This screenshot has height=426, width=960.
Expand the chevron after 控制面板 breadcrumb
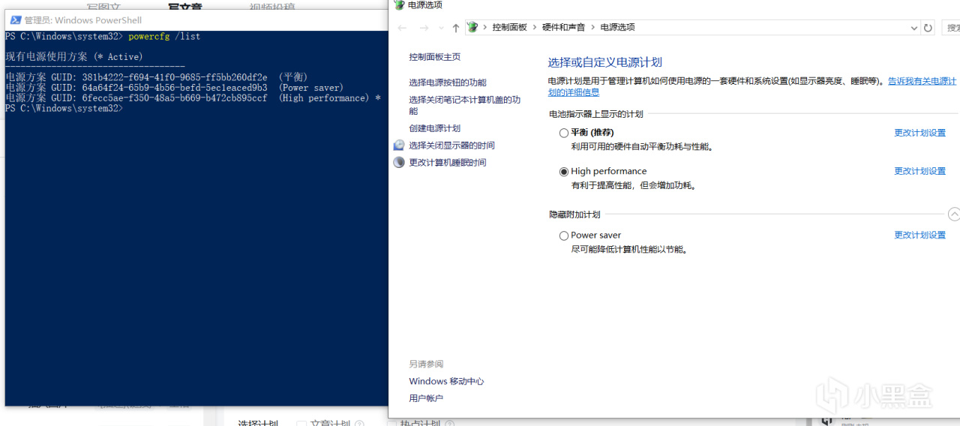pyautogui.click(x=535, y=27)
